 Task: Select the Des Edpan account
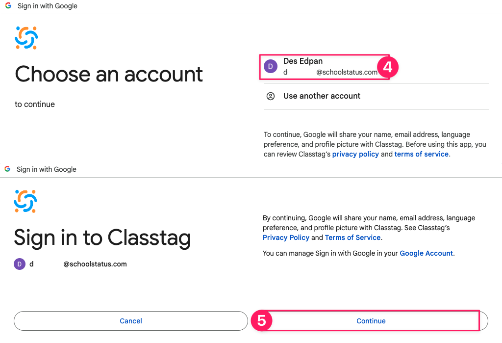pos(324,67)
